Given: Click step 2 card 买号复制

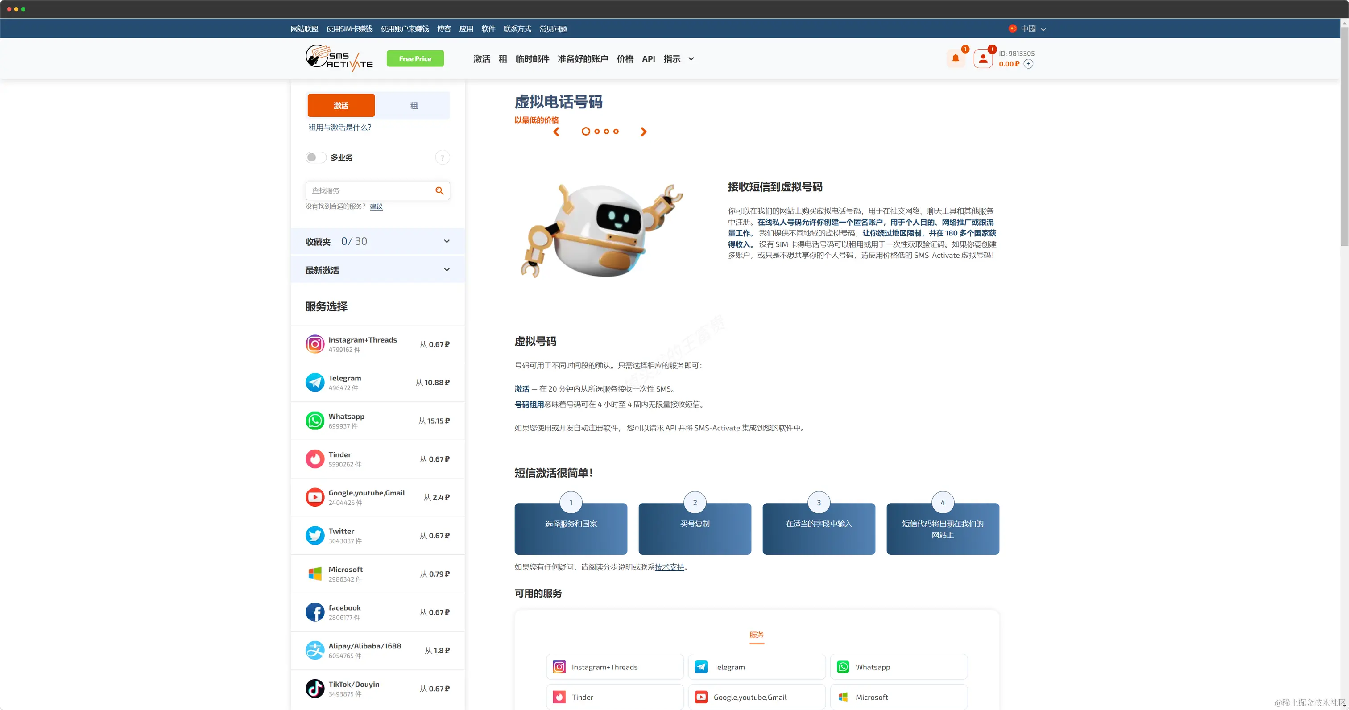Looking at the screenshot, I should (x=695, y=528).
